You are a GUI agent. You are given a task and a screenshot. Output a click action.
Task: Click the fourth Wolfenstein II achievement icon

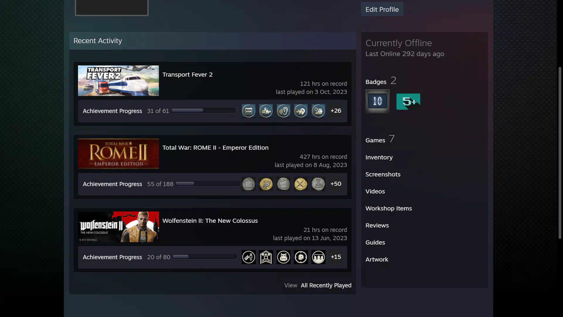tap(301, 257)
